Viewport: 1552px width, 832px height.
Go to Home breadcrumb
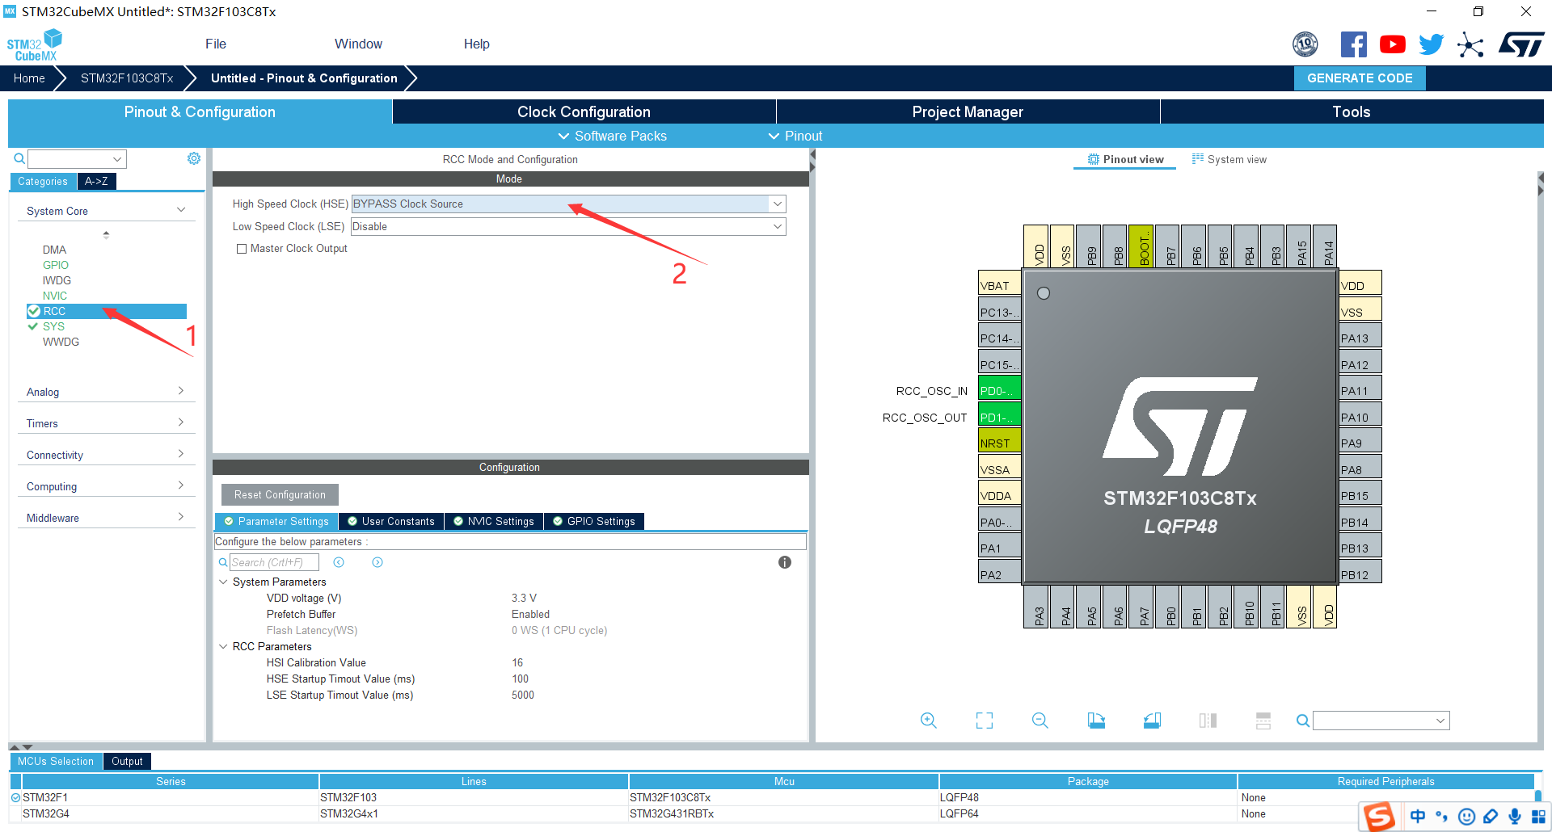[29, 78]
